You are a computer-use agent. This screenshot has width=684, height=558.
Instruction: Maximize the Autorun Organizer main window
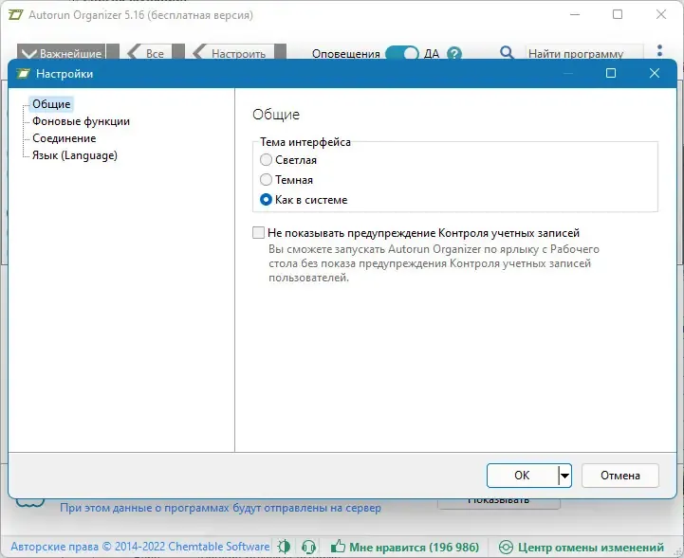point(618,14)
